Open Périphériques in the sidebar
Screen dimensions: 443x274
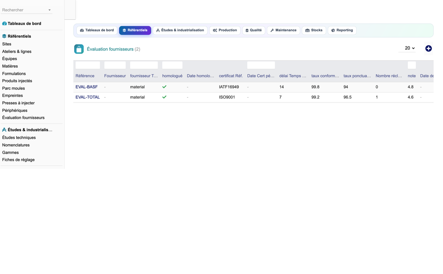click(x=15, y=110)
